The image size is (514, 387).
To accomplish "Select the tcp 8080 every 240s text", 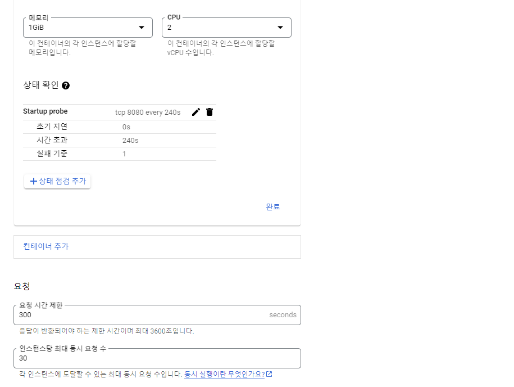I will click(x=148, y=112).
